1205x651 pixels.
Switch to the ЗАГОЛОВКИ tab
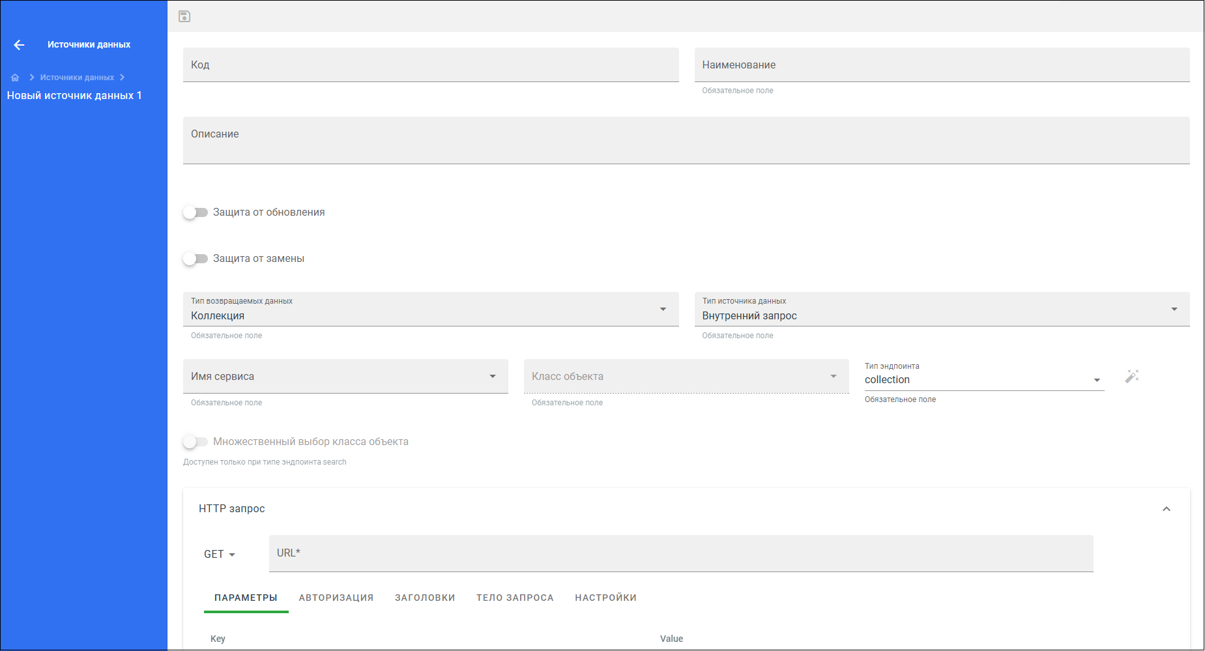pos(425,598)
